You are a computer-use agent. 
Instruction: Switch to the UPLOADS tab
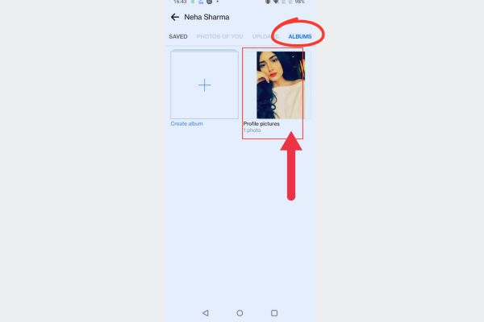265,37
